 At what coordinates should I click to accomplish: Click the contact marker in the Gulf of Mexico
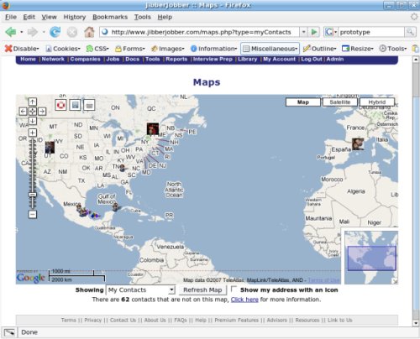(115, 207)
